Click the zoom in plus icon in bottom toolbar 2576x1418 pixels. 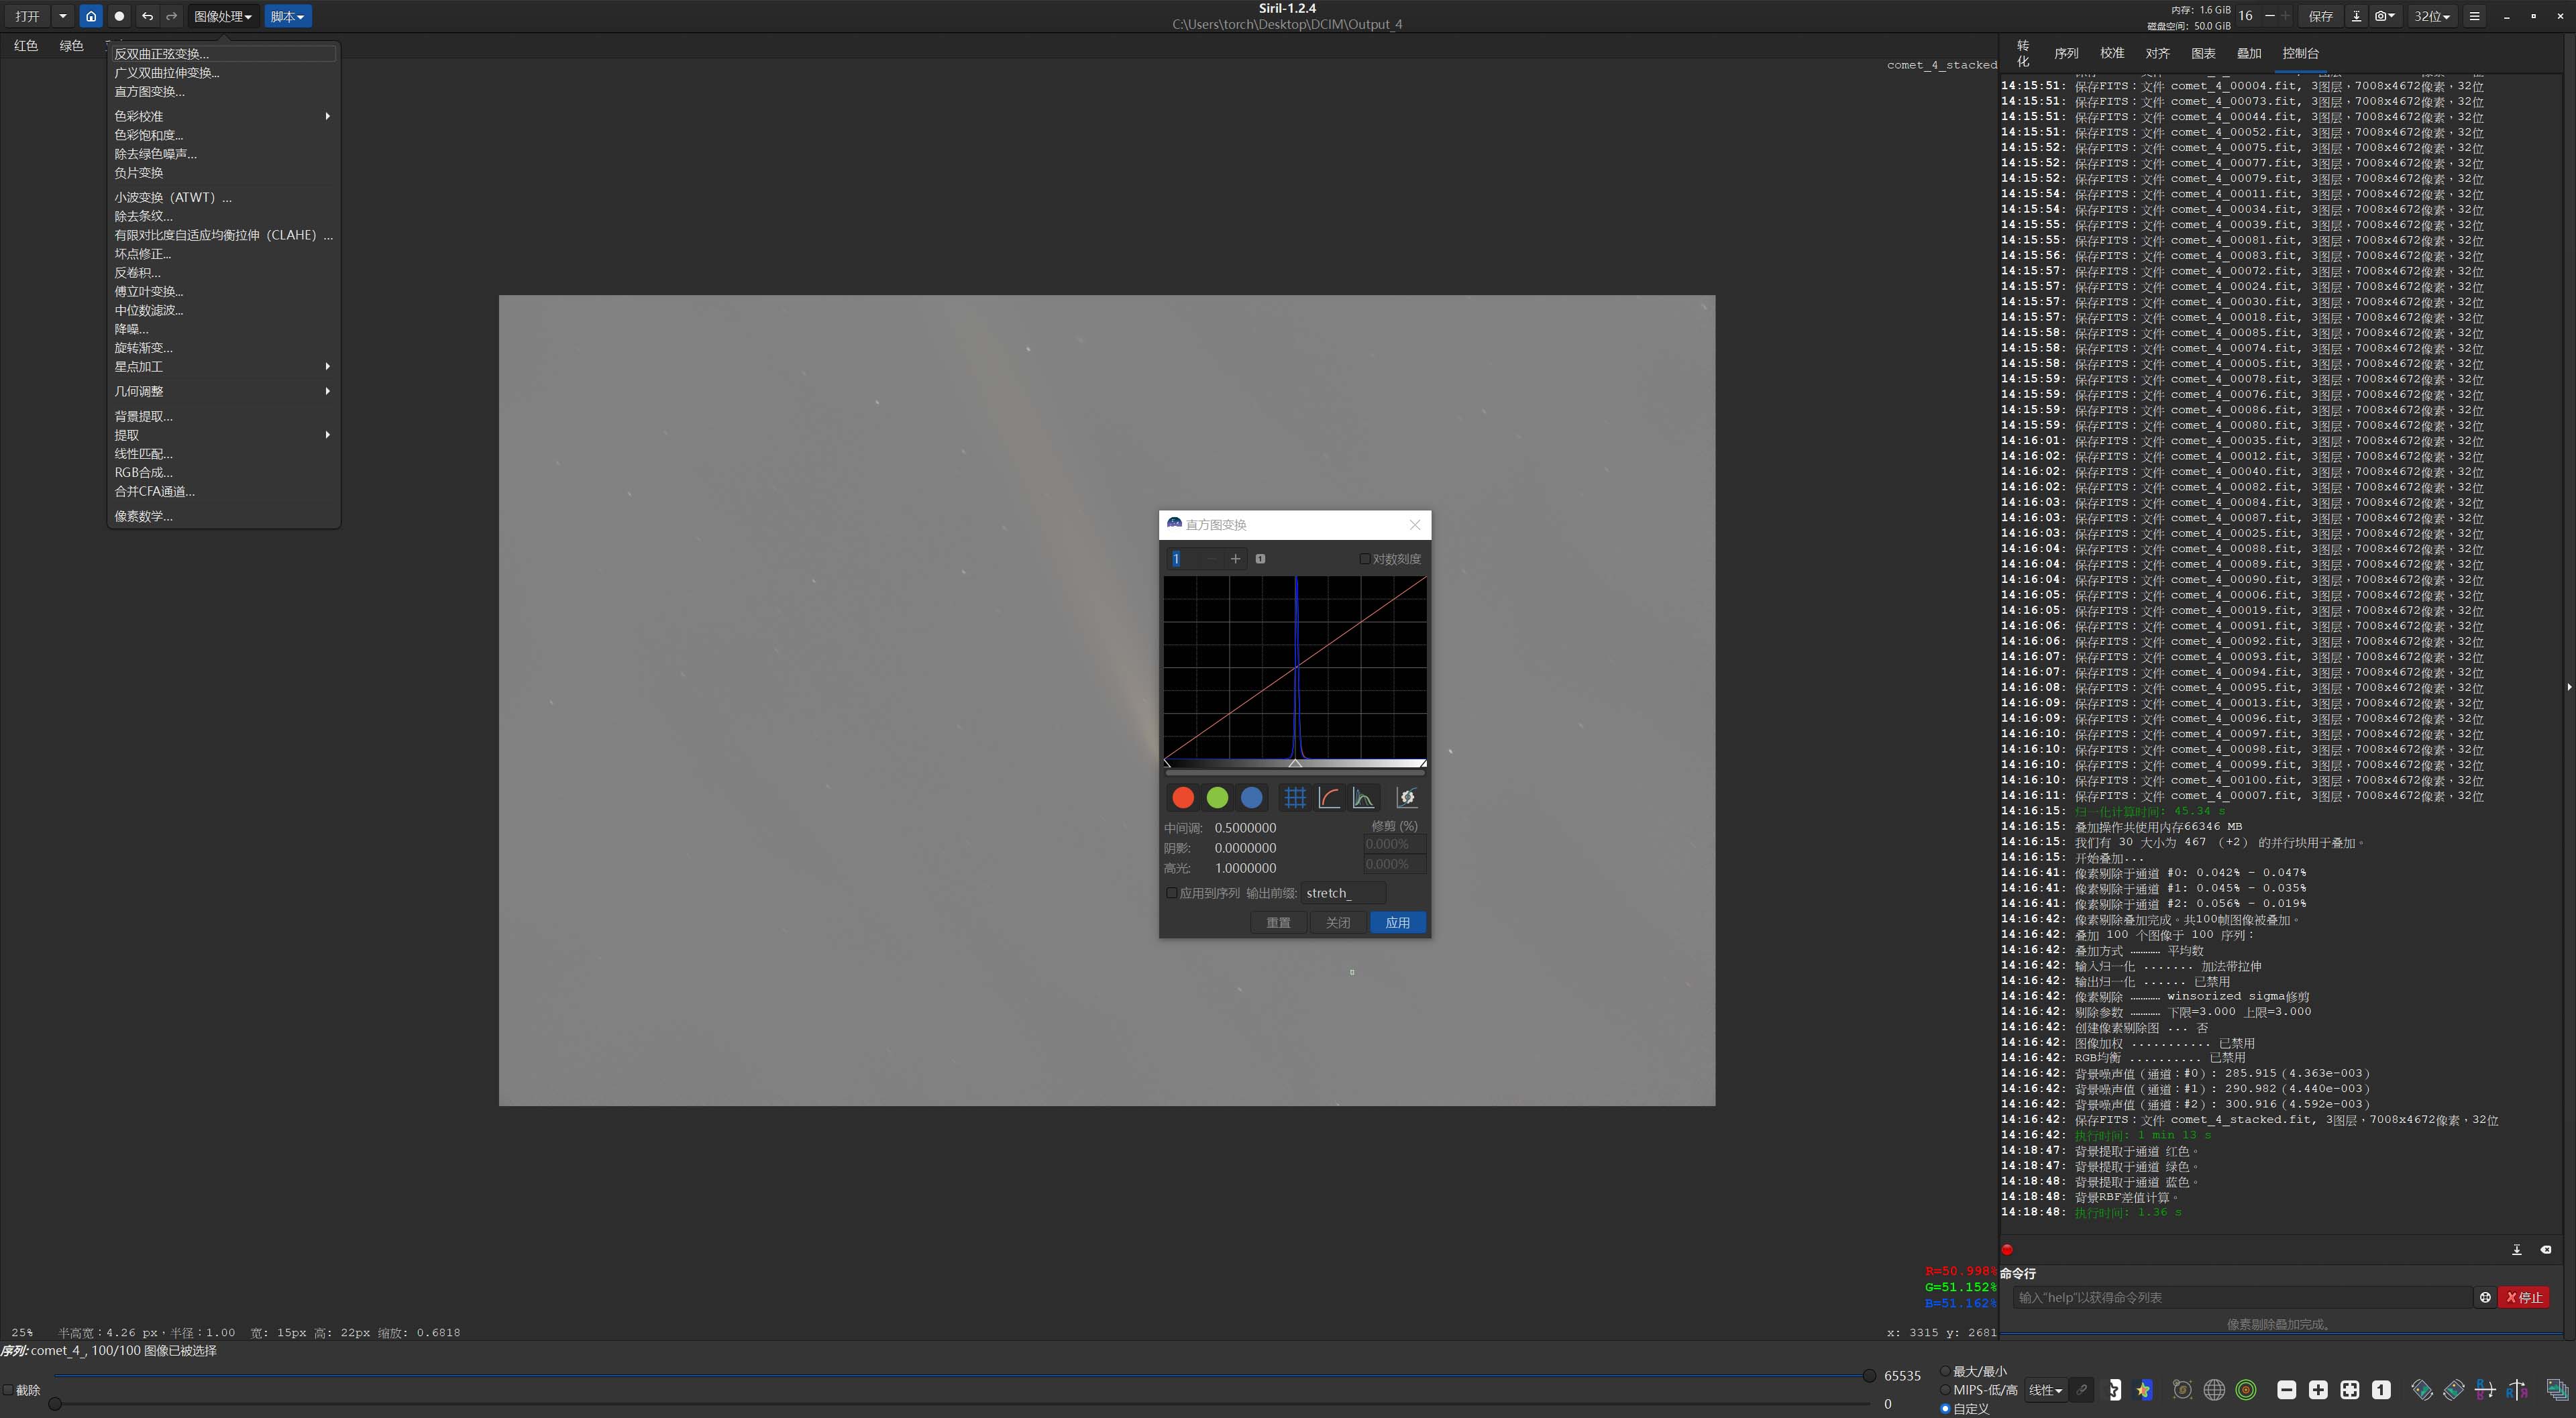2318,1390
